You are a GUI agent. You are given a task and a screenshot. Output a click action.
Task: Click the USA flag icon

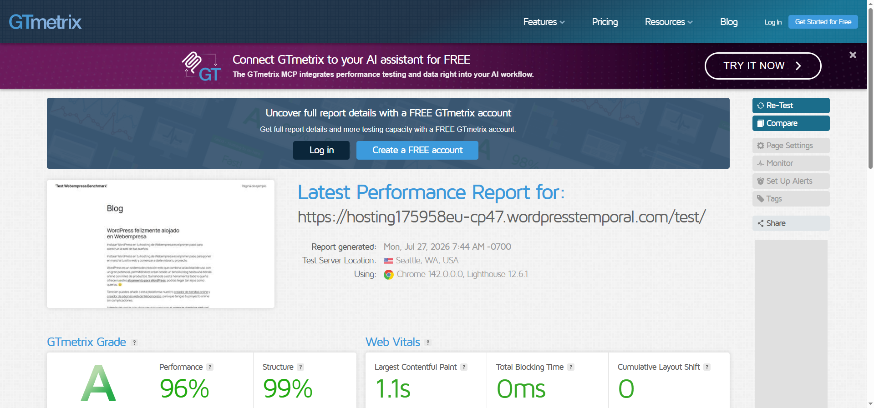[388, 261]
